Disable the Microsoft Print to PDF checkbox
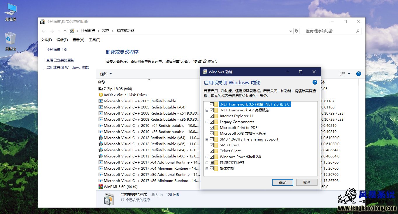This screenshot has height=214, width=398. coord(212,127)
